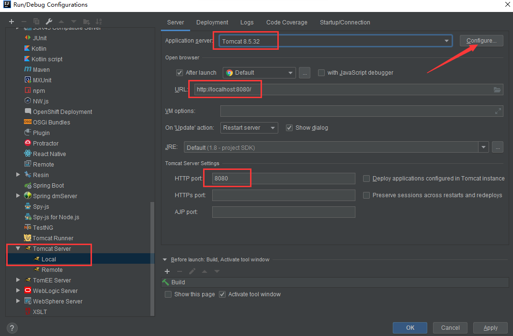
Task: Expand VM options field with expand icon
Action: [498, 111]
